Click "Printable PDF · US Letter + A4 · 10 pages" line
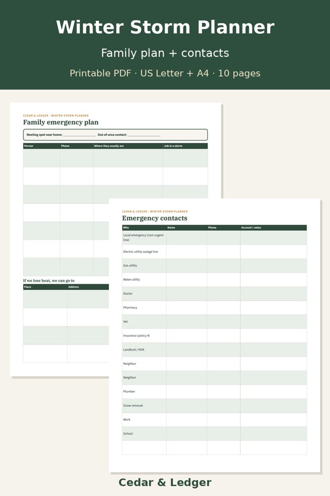330x496 pixels. click(165, 73)
